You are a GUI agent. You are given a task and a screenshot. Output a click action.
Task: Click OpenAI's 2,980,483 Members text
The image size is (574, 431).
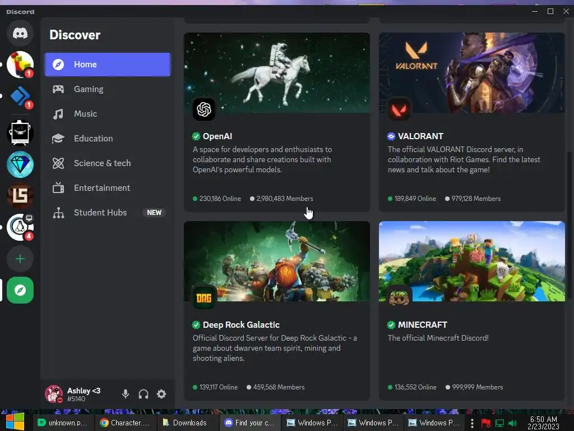[x=284, y=199]
